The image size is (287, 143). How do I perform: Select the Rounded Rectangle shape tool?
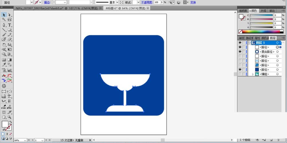tap(9, 30)
